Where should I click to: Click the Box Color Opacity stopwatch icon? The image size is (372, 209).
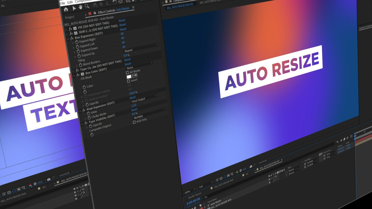pyautogui.click(x=87, y=104)
